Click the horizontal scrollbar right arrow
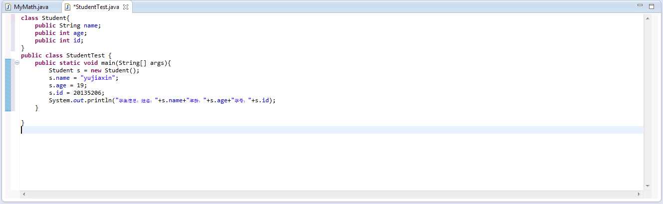This screenshot has height=204, width=663. (639, 194)
